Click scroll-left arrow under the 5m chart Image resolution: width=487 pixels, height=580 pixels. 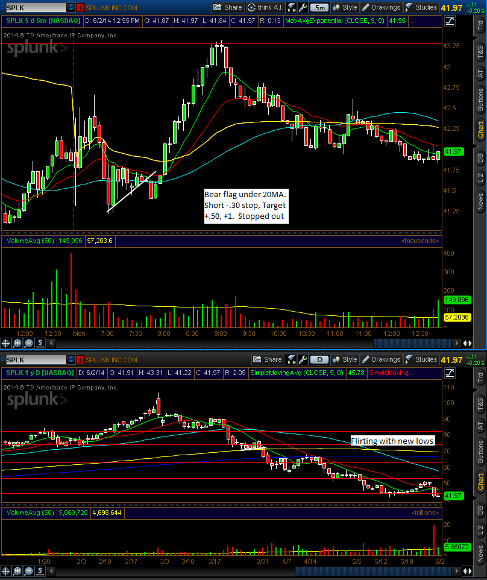tap(51, 343)
